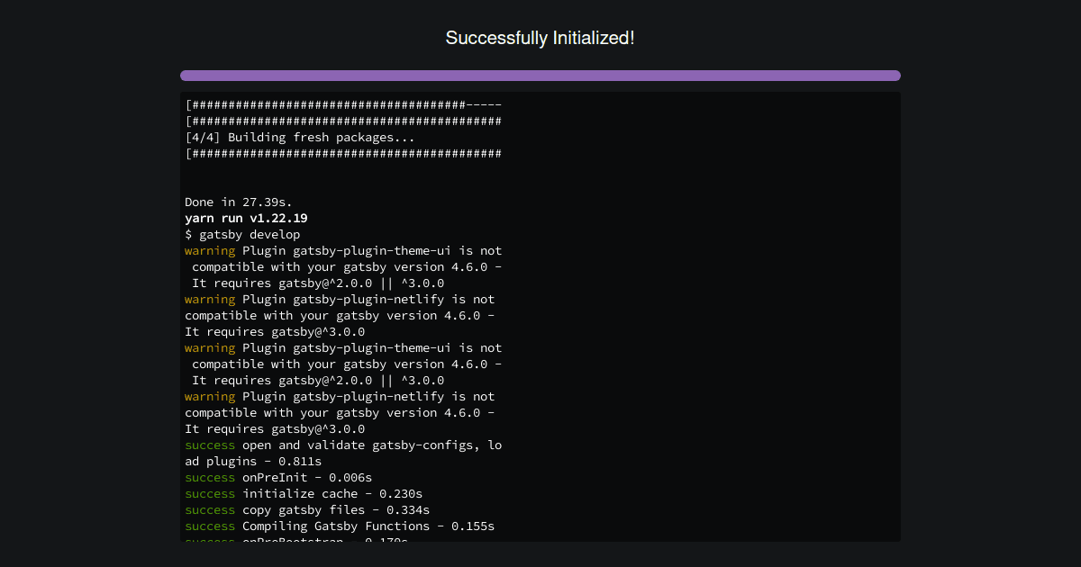The height and width of the screenshot is (567, 1081).
Task: Click the onPreInit success entry
Action: pos(279,477)
